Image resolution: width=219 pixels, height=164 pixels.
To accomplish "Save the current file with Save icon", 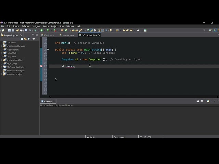I will (9, 30).
